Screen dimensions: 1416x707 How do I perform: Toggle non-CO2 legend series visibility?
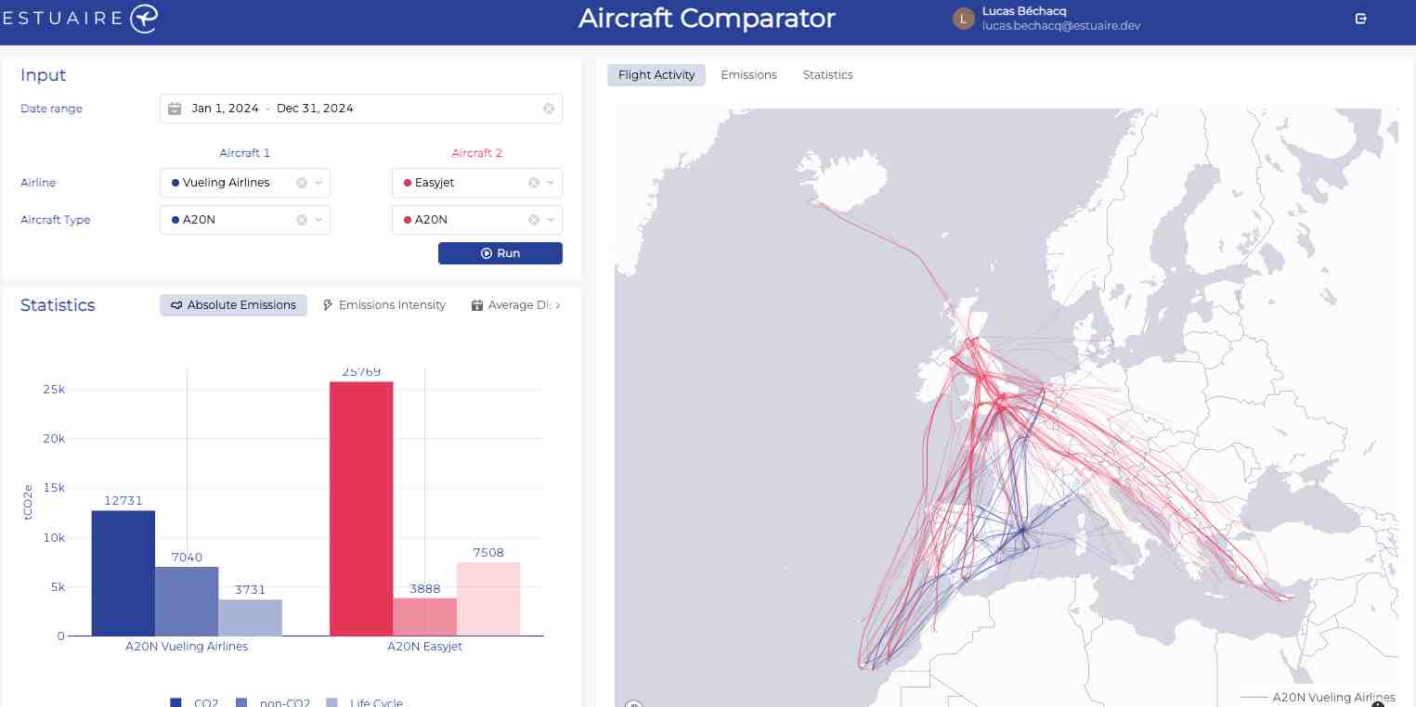click(x=273, y=702)
